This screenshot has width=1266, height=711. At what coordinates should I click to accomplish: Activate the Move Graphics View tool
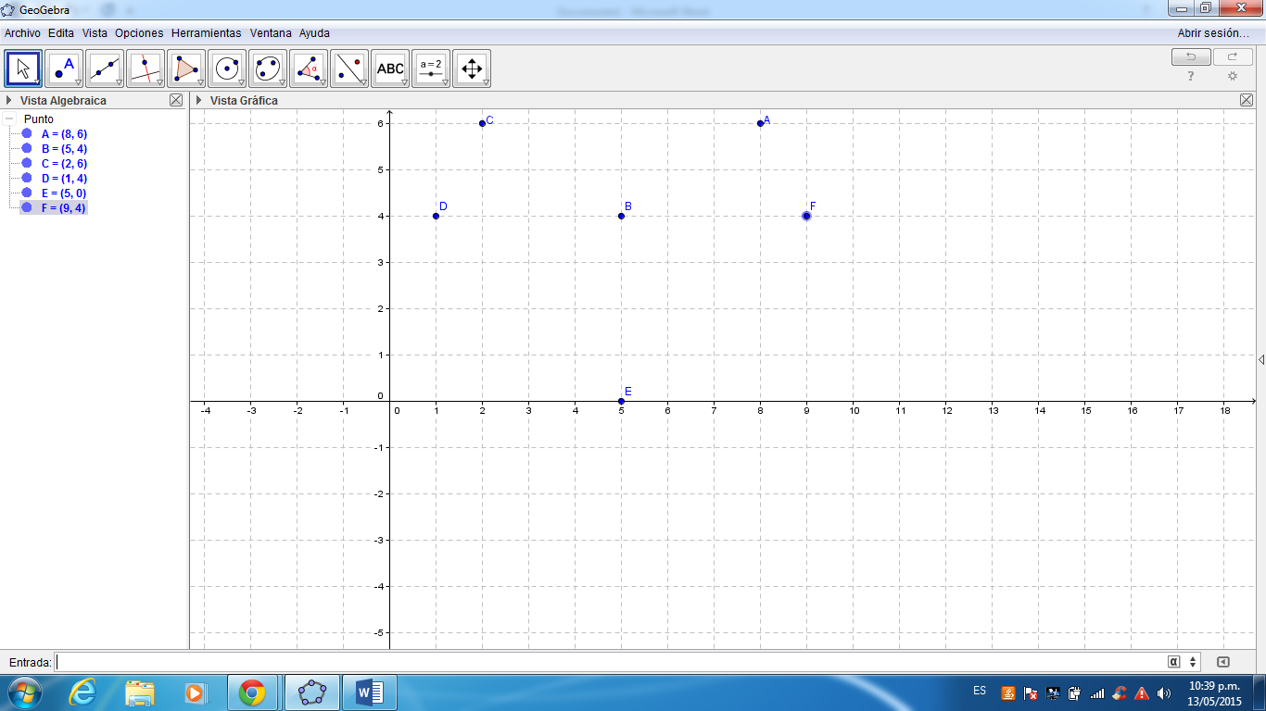click(471, 68)
